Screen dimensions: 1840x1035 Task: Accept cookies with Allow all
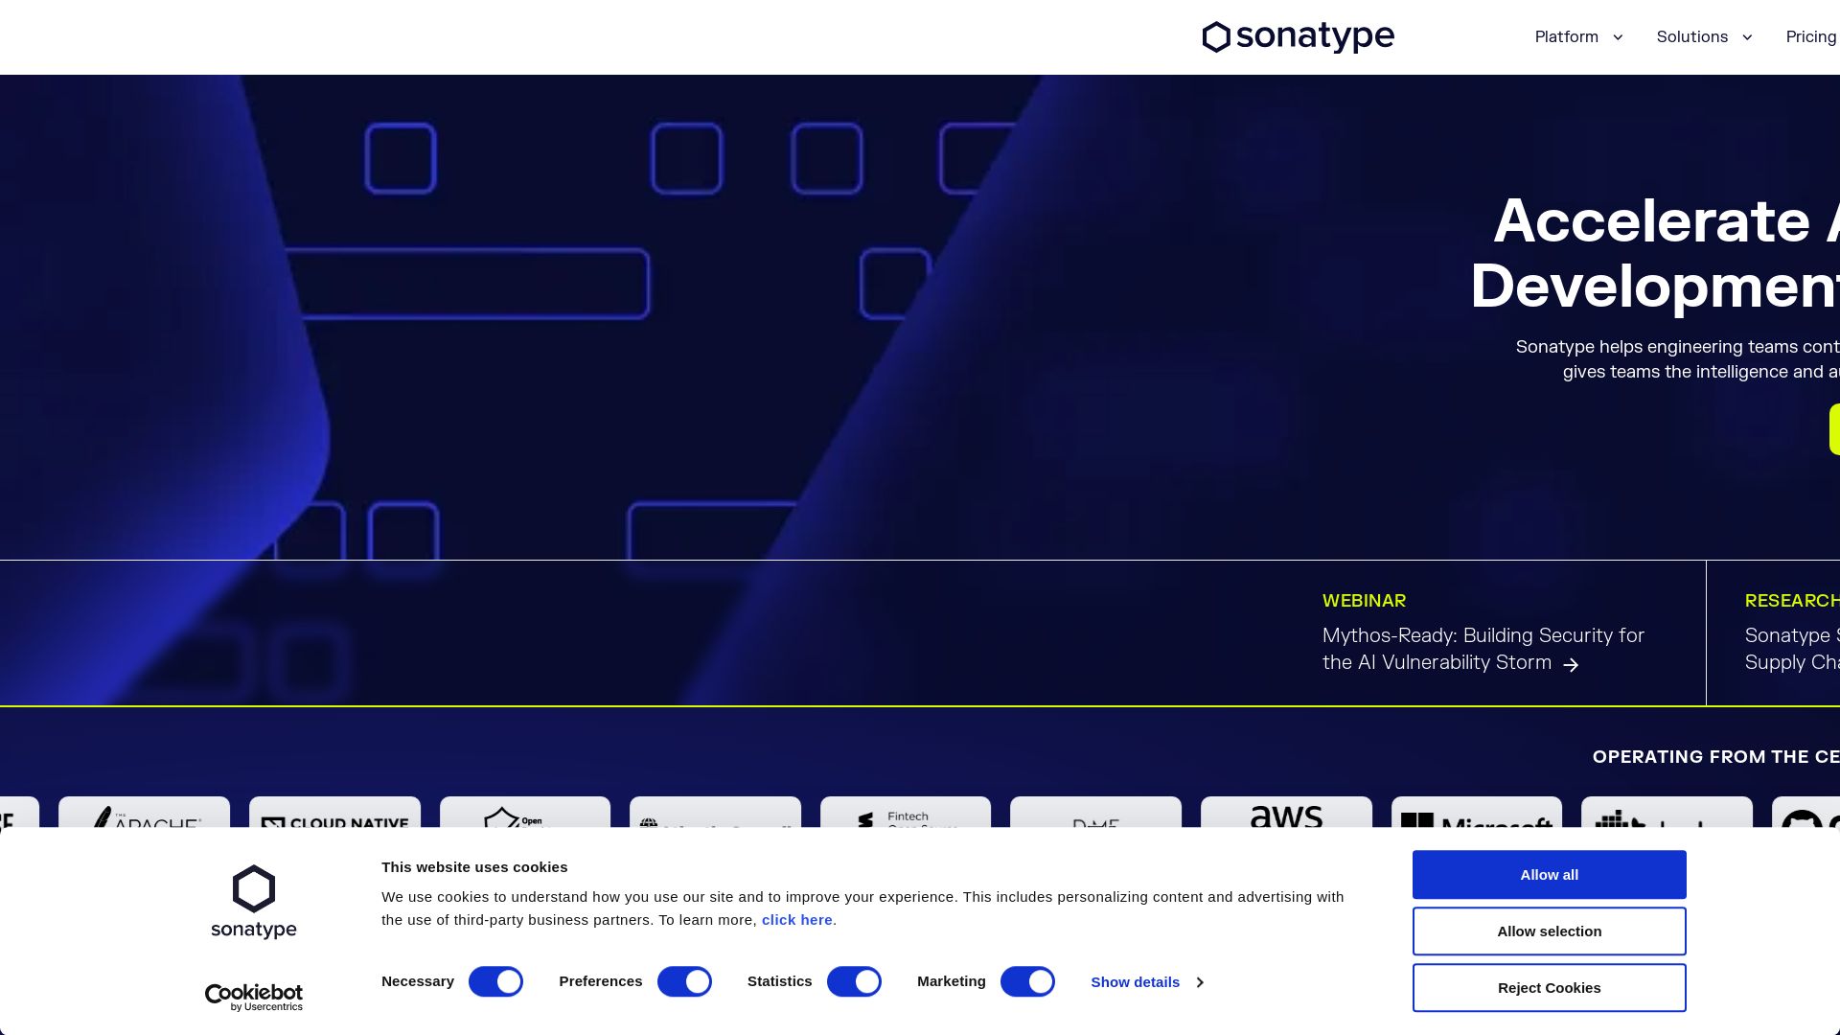(x=1550, y=875)
